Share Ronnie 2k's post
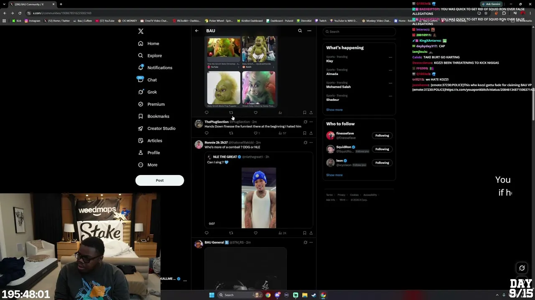535x300 pixels. pos(311,233)
